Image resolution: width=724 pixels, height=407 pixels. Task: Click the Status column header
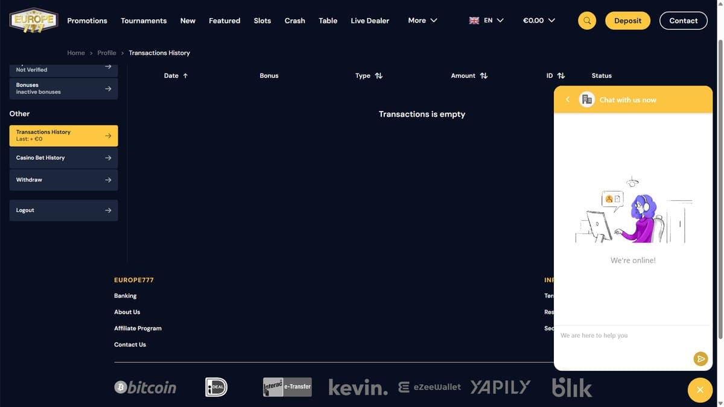tap(602, 76)
